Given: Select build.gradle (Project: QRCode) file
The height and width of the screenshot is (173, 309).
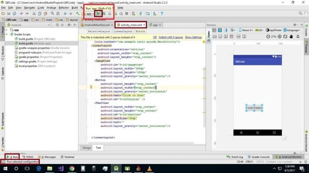Looking at the screenshot, I should coord(35,39).
